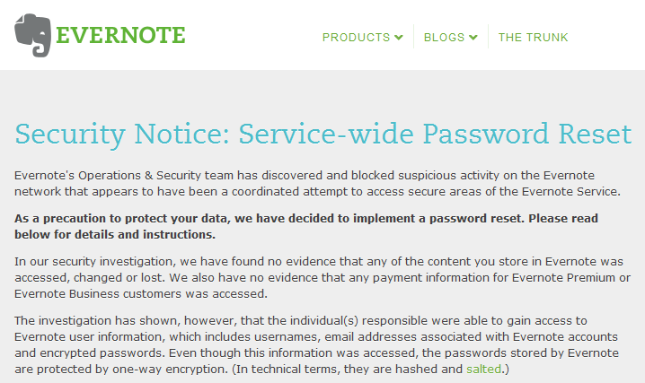The height and width of the screenshot is (383, 645).
Task: Expand the chevron beside PRODUCTS
Action: 399,38
